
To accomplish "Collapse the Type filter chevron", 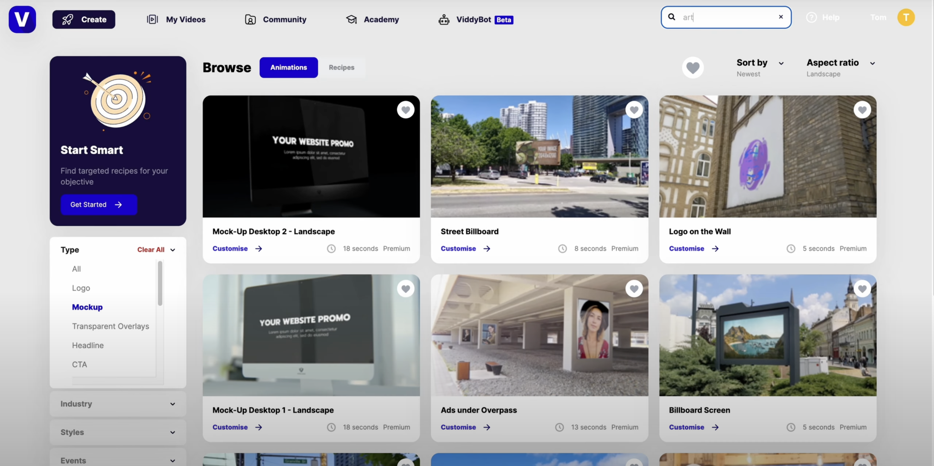I will click(173, 249).
